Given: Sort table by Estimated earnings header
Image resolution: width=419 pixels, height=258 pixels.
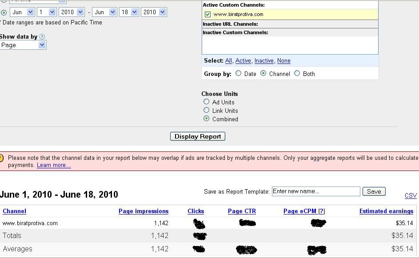Looking at the screenshot, I should tap(386, 211).
